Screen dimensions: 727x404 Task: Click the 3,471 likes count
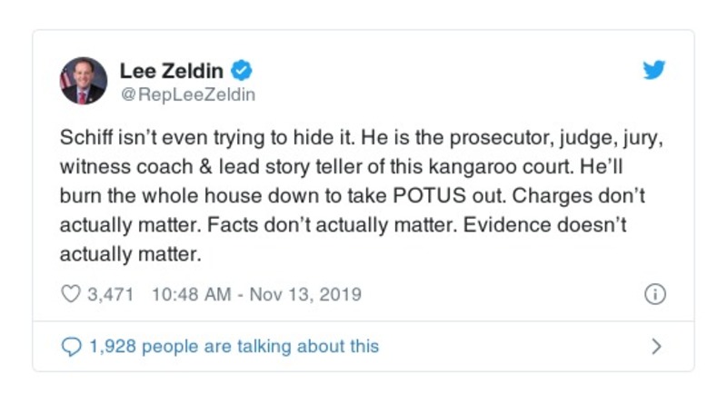[111, 294]
